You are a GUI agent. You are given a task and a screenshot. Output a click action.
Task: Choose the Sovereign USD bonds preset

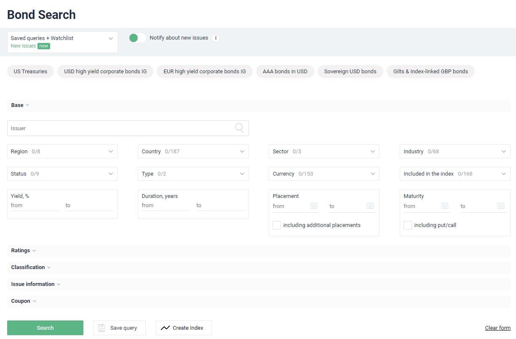(350, 72)
